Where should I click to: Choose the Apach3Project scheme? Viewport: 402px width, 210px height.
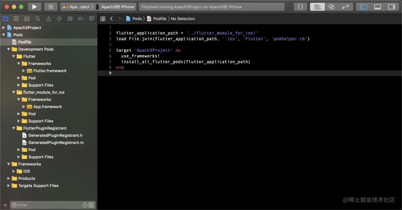tap(76, 7)
